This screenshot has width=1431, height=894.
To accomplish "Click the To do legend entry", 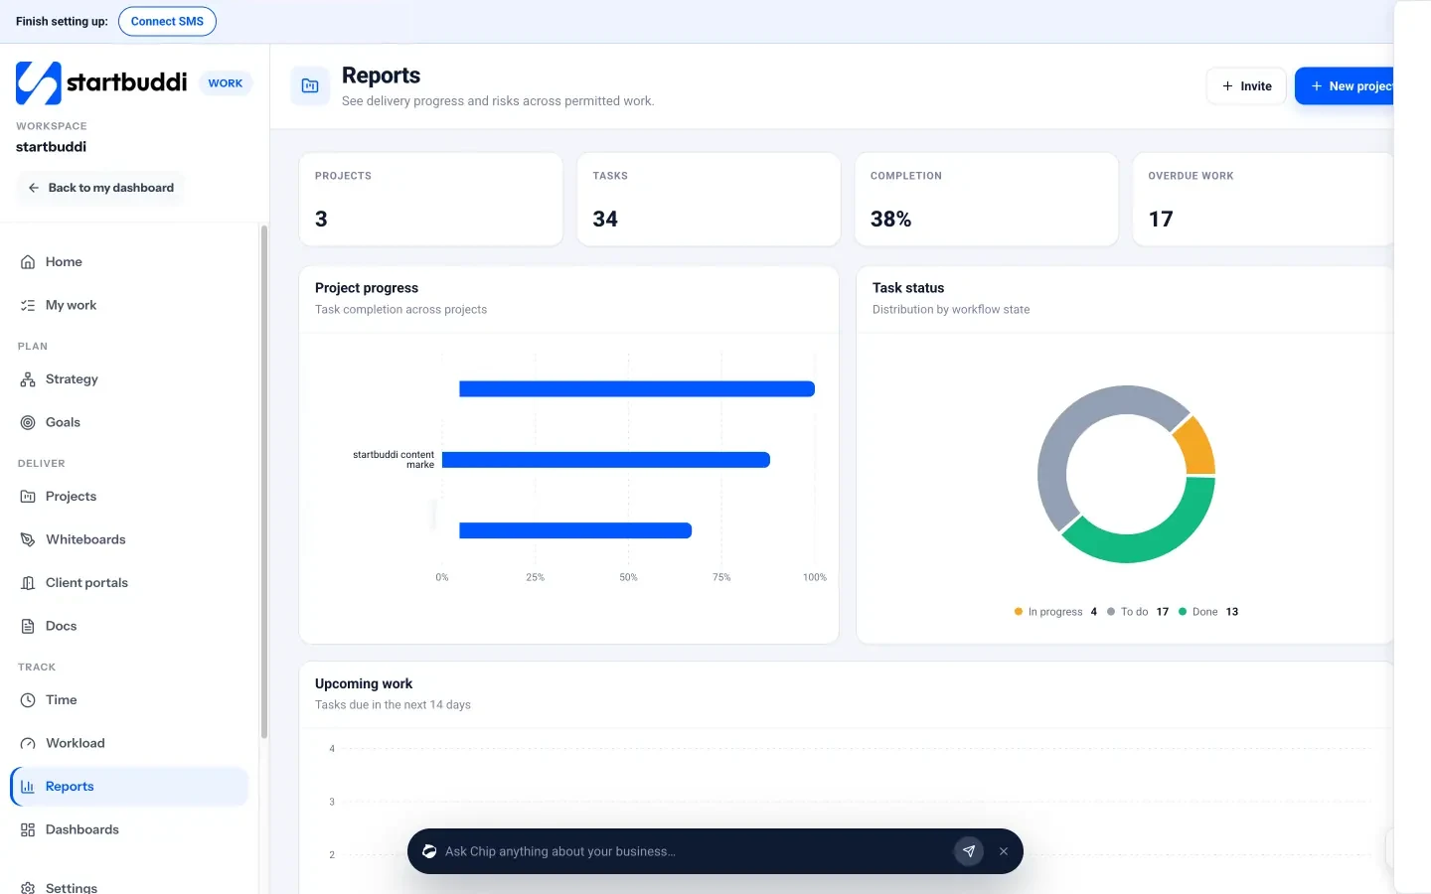I will (1138, 612).
